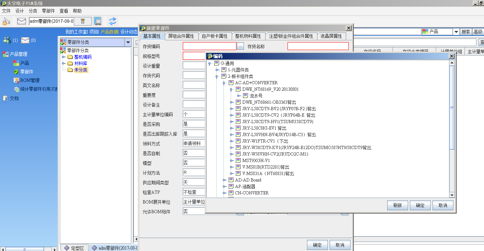Image resolution: width=484 pixels, height=251 pixels.
Task: Click 确定 in 新建零部件 dialog
Action: [x=317, y=245]
